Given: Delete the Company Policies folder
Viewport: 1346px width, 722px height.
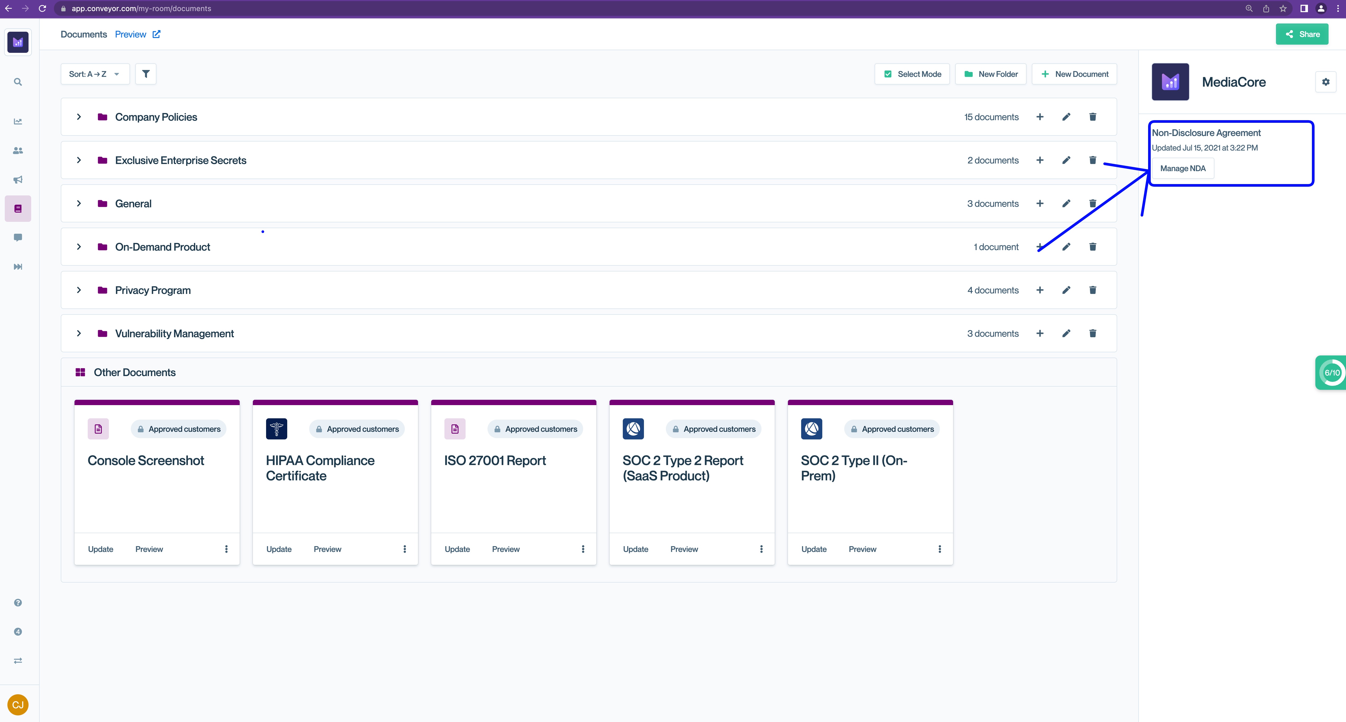Looking at the screenshot, I should (x=1092, y=117).
